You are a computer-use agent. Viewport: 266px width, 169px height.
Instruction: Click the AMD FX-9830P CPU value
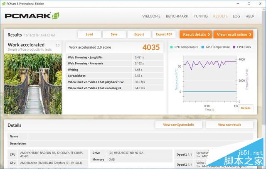52,154
